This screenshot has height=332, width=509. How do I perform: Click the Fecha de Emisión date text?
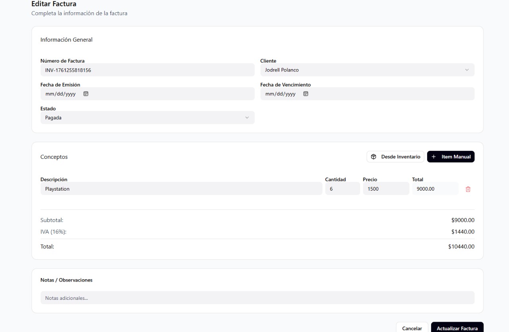[60, 94]
